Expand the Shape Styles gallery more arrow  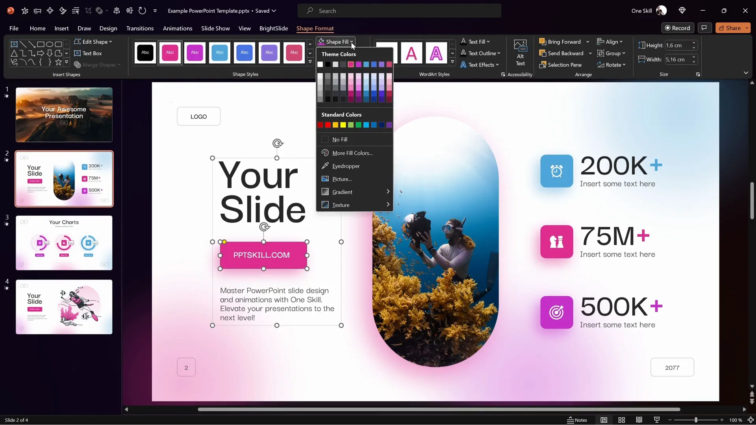pos(310,62)
